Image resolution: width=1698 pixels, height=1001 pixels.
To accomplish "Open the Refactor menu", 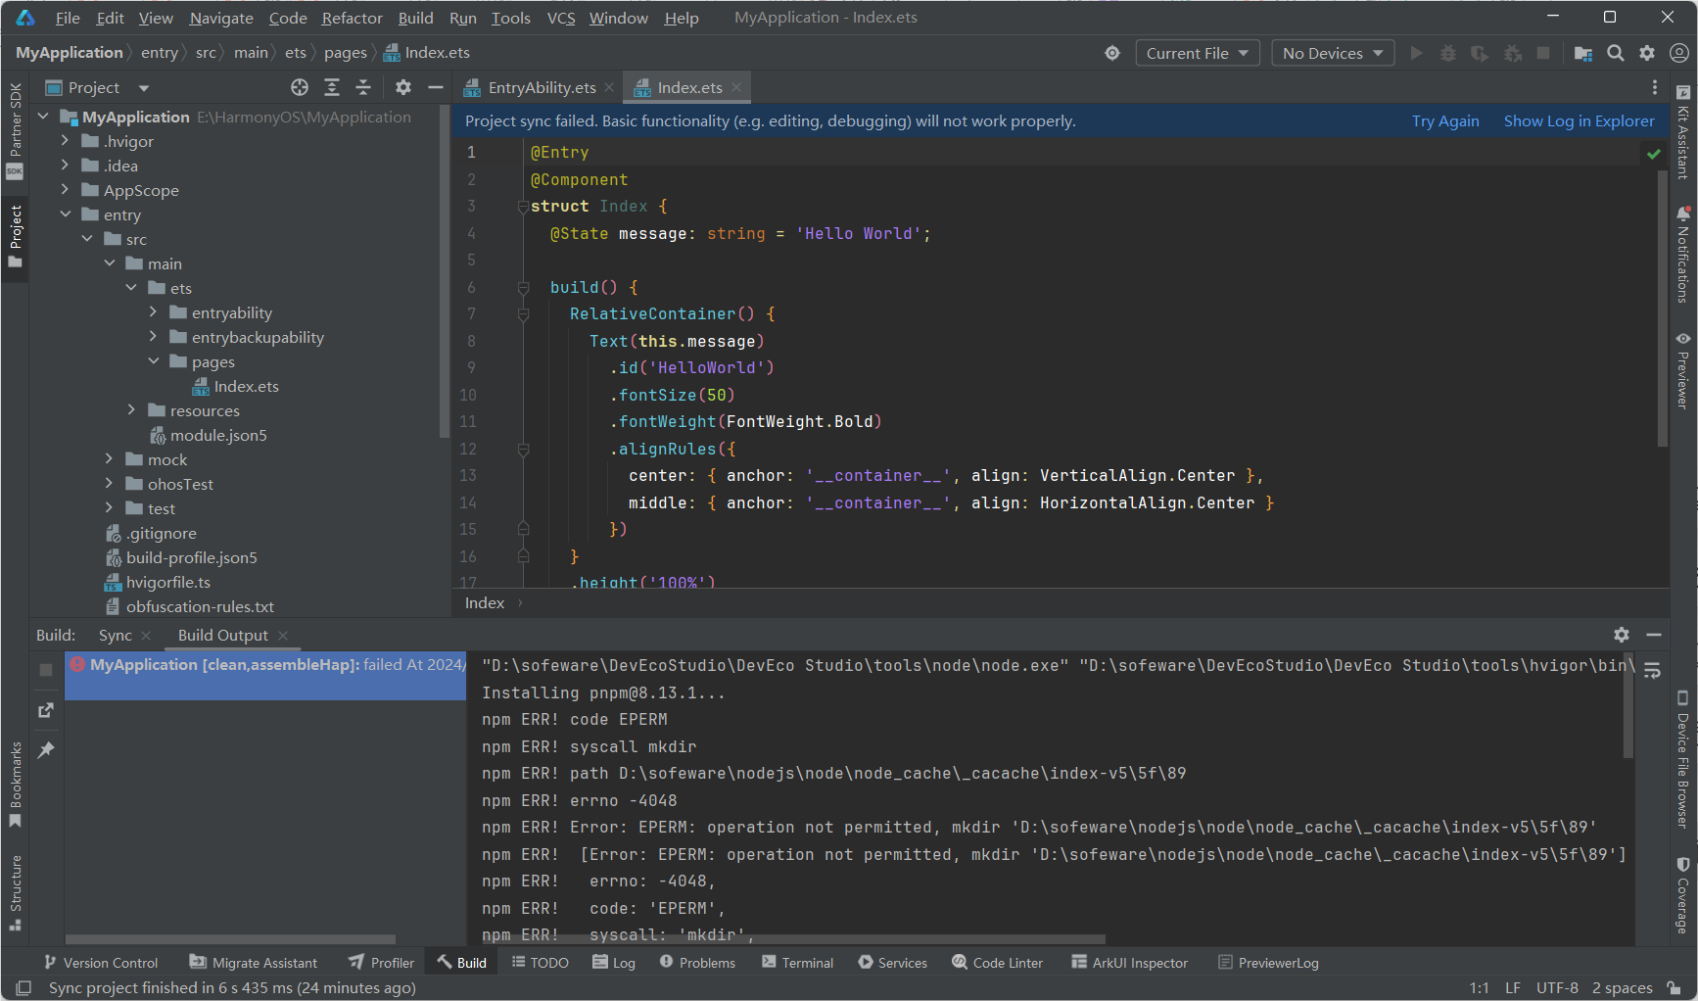I will 352,18.
